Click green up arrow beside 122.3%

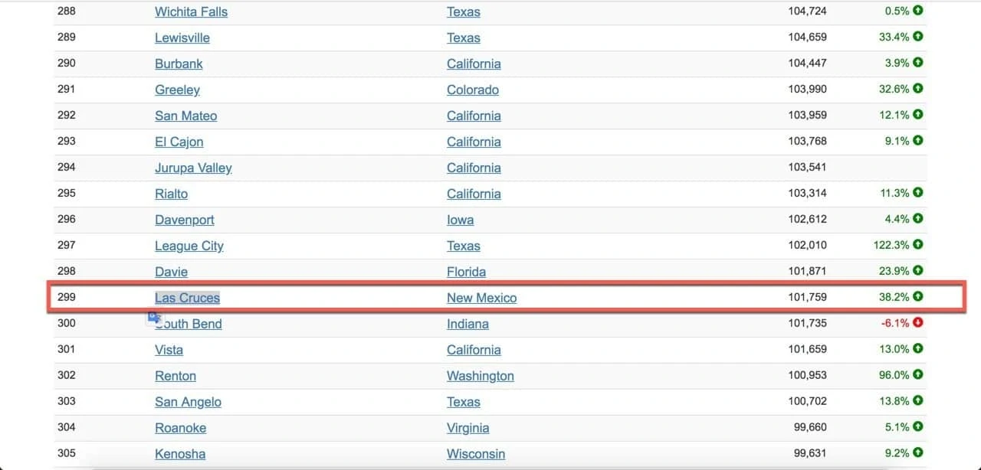(918, 245)
